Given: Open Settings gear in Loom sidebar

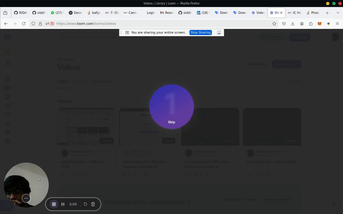Looking at the screenshot, I should coord(8,141).
